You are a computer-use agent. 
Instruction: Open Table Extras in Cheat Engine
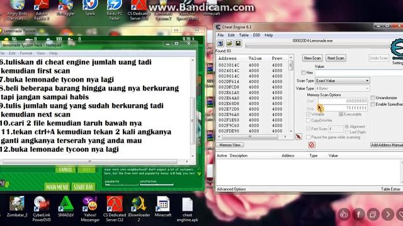point(390,189)
